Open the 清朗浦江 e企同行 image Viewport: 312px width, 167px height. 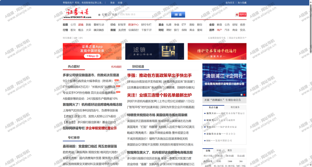[224, 80]
